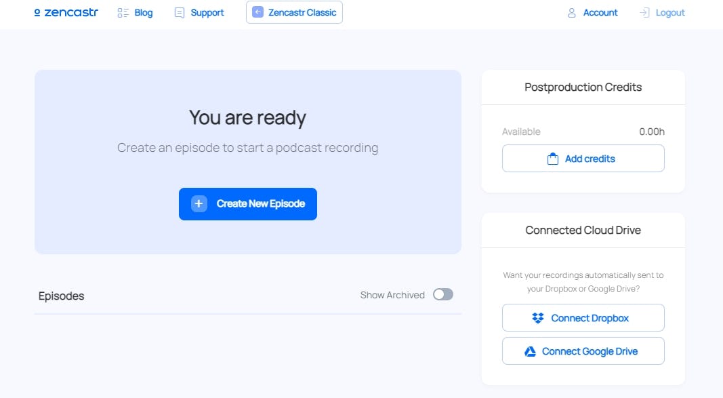Viewport: 723px width, 398px height.
Task: Click the Logout door-arrow icon
Action: (x=644, y=13)
